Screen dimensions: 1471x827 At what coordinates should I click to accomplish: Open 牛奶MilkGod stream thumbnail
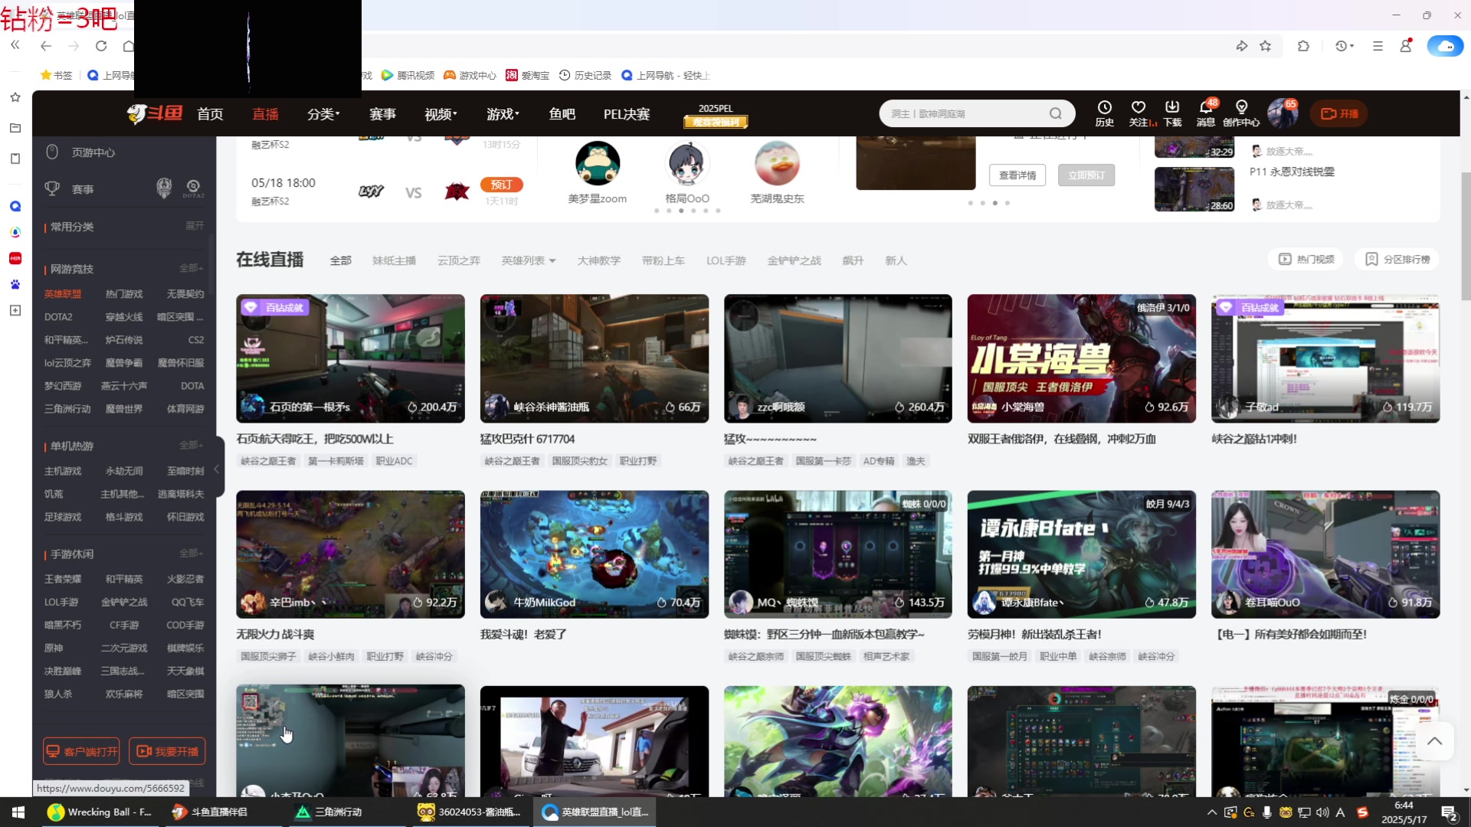click(x=594, y=554)
